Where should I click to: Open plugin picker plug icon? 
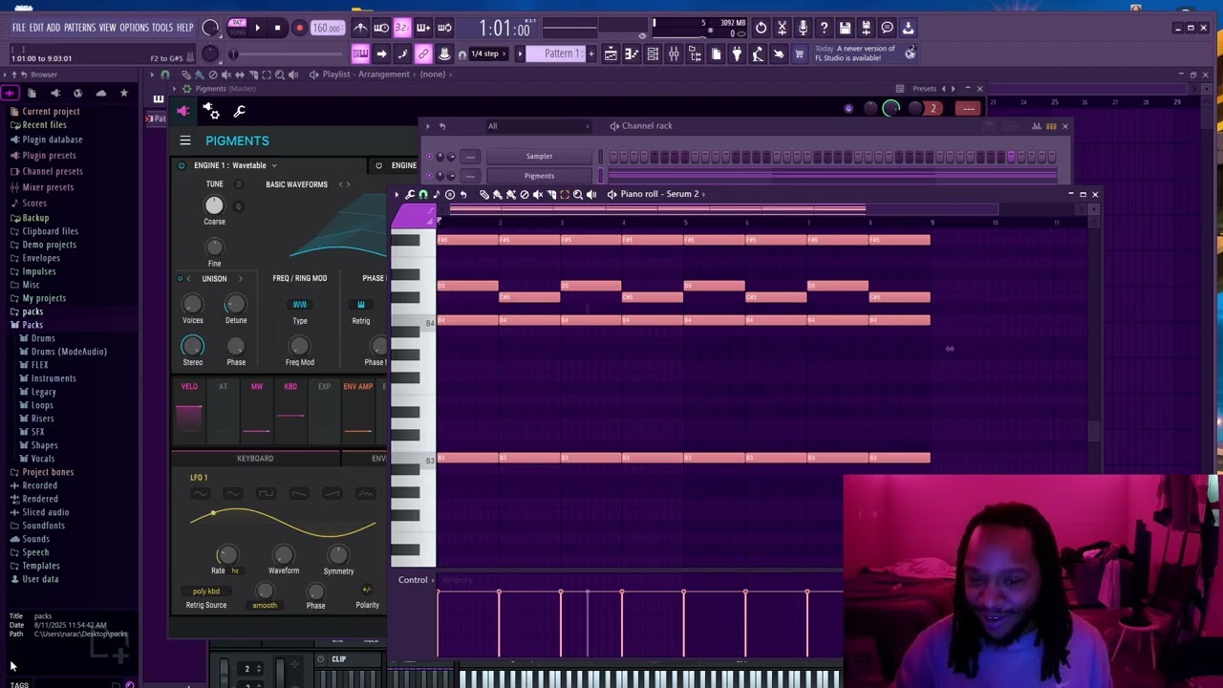737,54
